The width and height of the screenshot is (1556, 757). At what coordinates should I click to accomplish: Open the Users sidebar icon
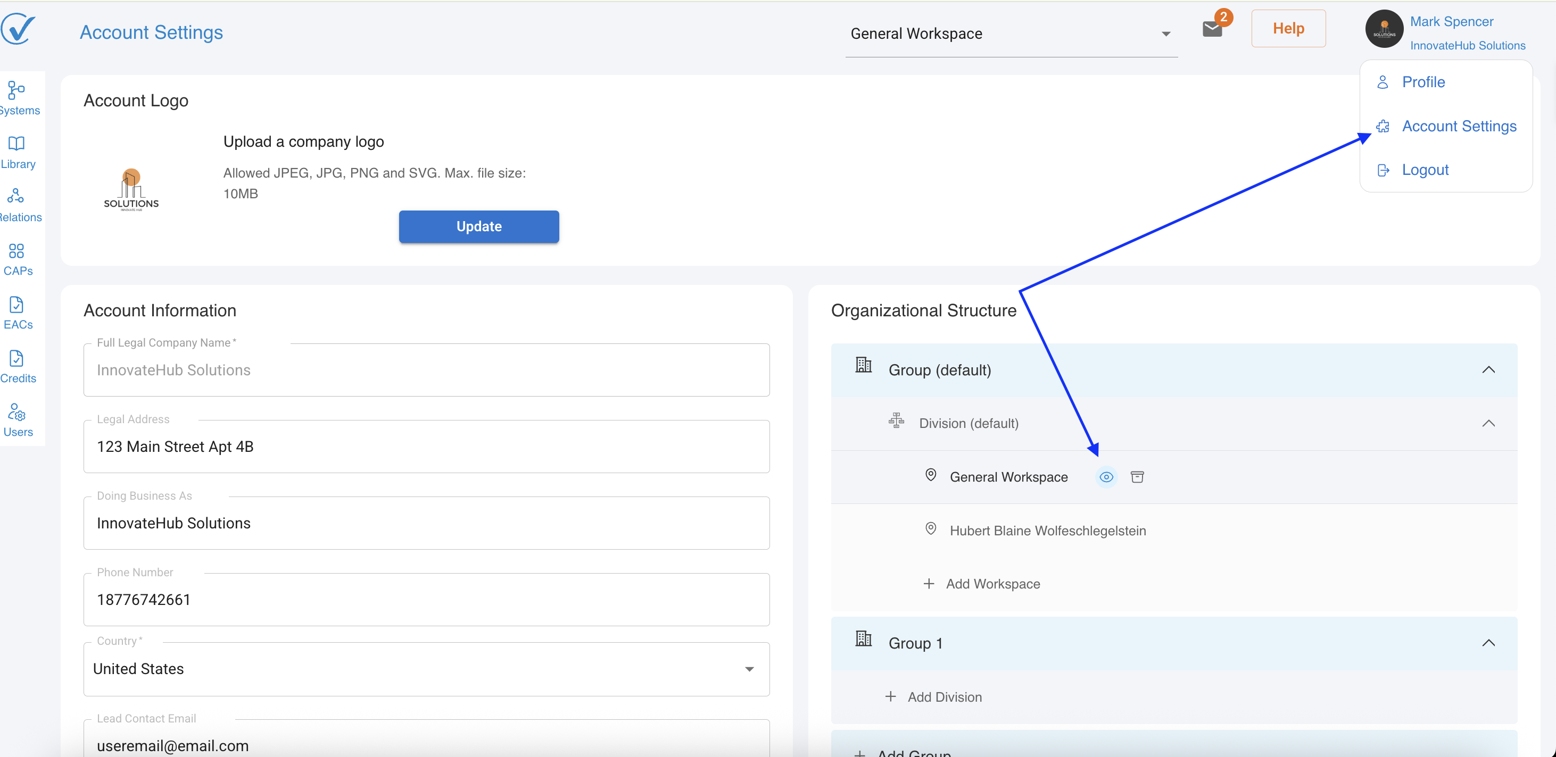coord(18,420)
